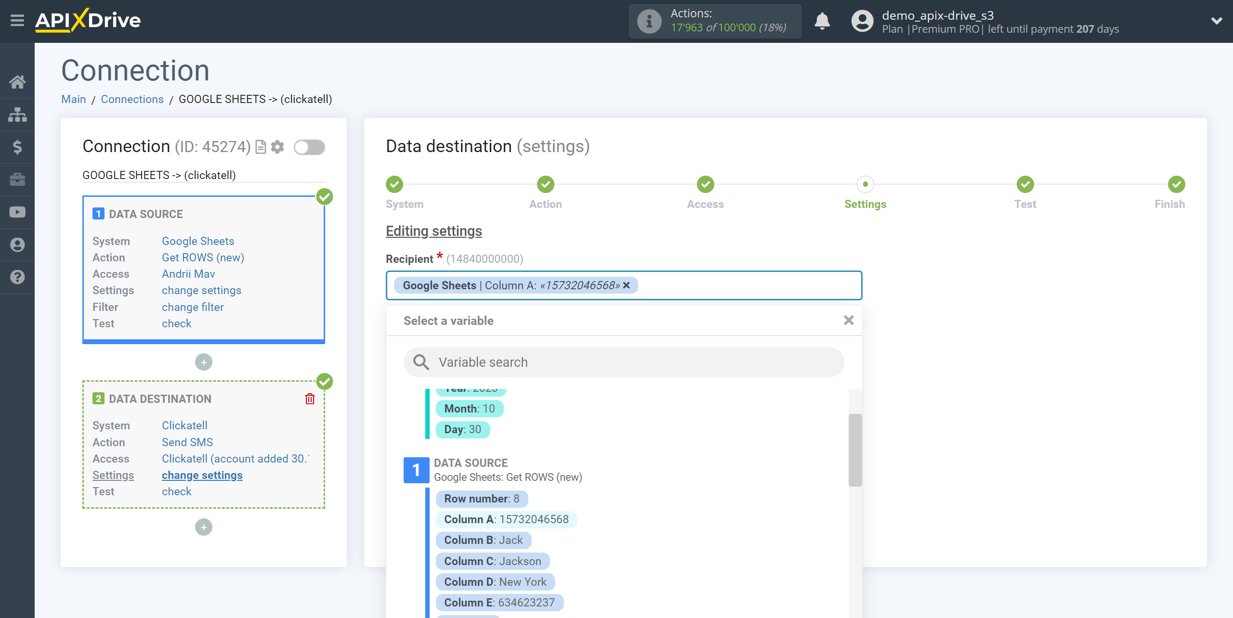1233x618 pixels.
Task: Open the video tutorials sidebar icon
Action: click(x=17, y=212)
